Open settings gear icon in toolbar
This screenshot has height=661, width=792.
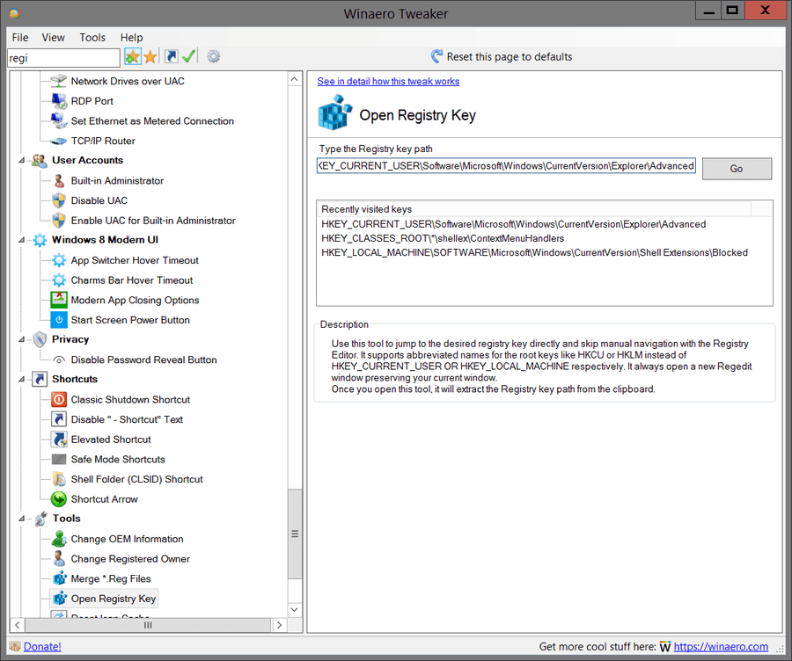(214, 56)
